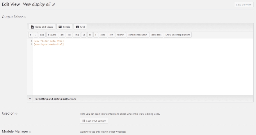Click help icon next to Used on
The image size is (256, 135).
(16, 114)
